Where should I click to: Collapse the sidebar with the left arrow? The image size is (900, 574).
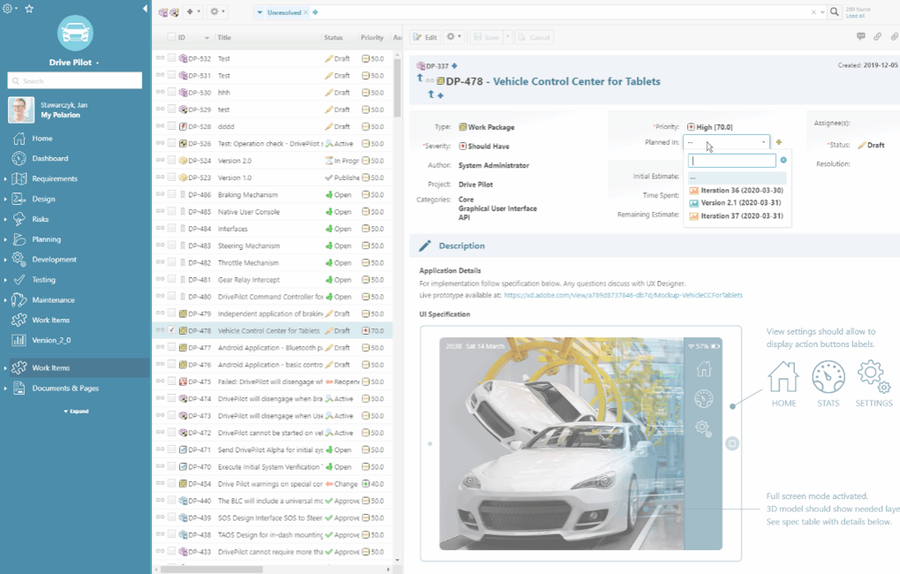point(145,8)
